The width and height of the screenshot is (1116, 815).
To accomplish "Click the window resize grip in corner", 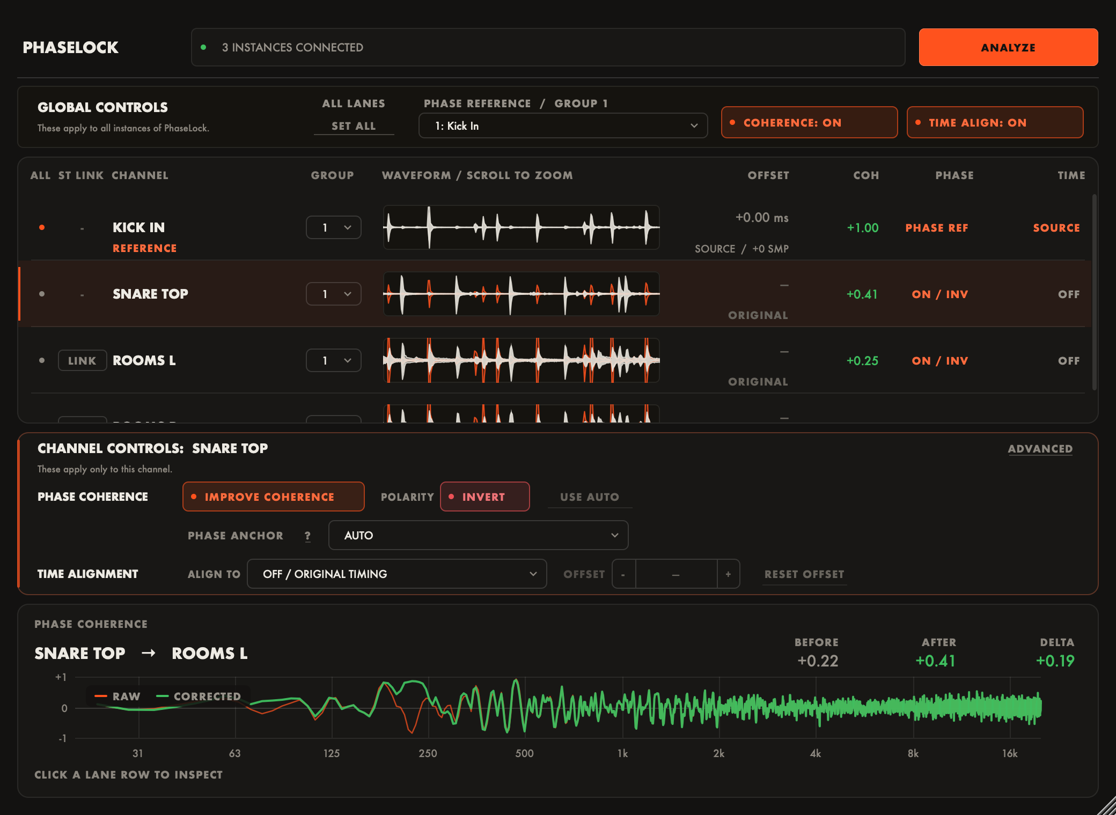I will 1106,805.
